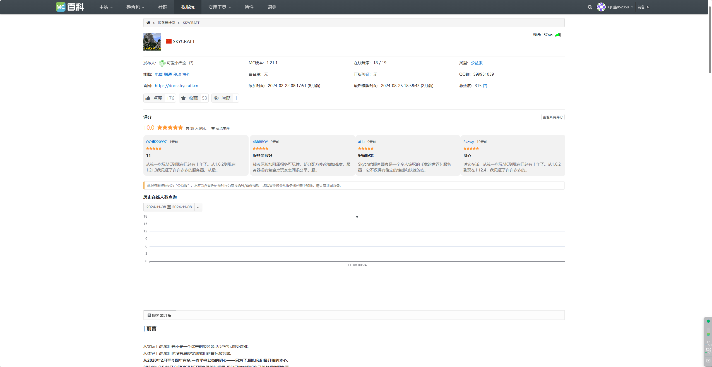Click the star 收藏 favorite button
The width and height of the screenshot is (712, 367).
[194, 98]
